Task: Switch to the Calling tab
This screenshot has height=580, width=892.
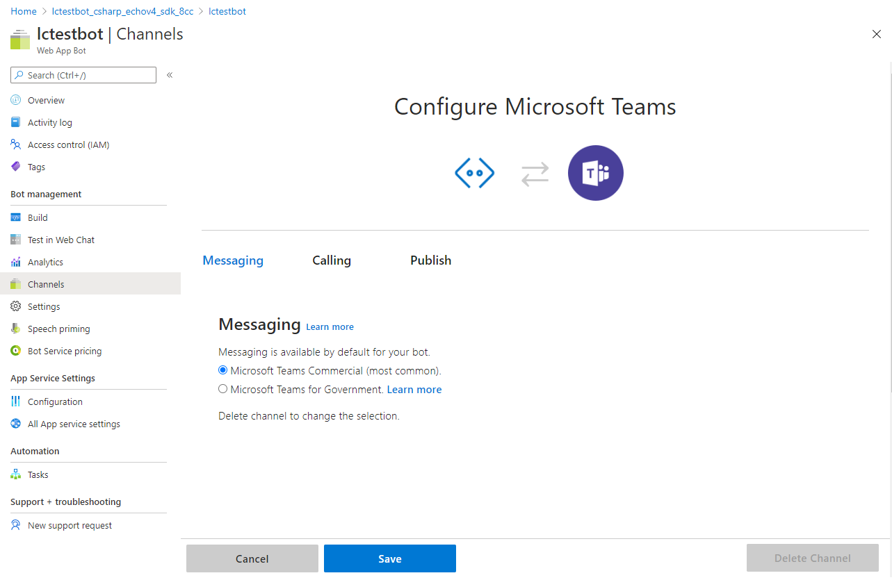Action: (x=331, y=260)
